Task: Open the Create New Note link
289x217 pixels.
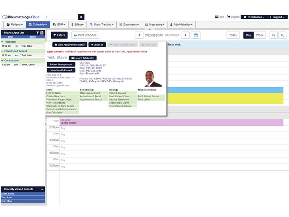Action: tap(56, 96)
